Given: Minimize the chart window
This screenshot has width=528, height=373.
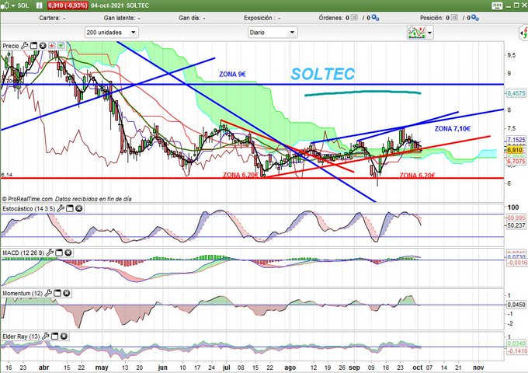Looking at the screenshot, I should (x=509, y=5).
